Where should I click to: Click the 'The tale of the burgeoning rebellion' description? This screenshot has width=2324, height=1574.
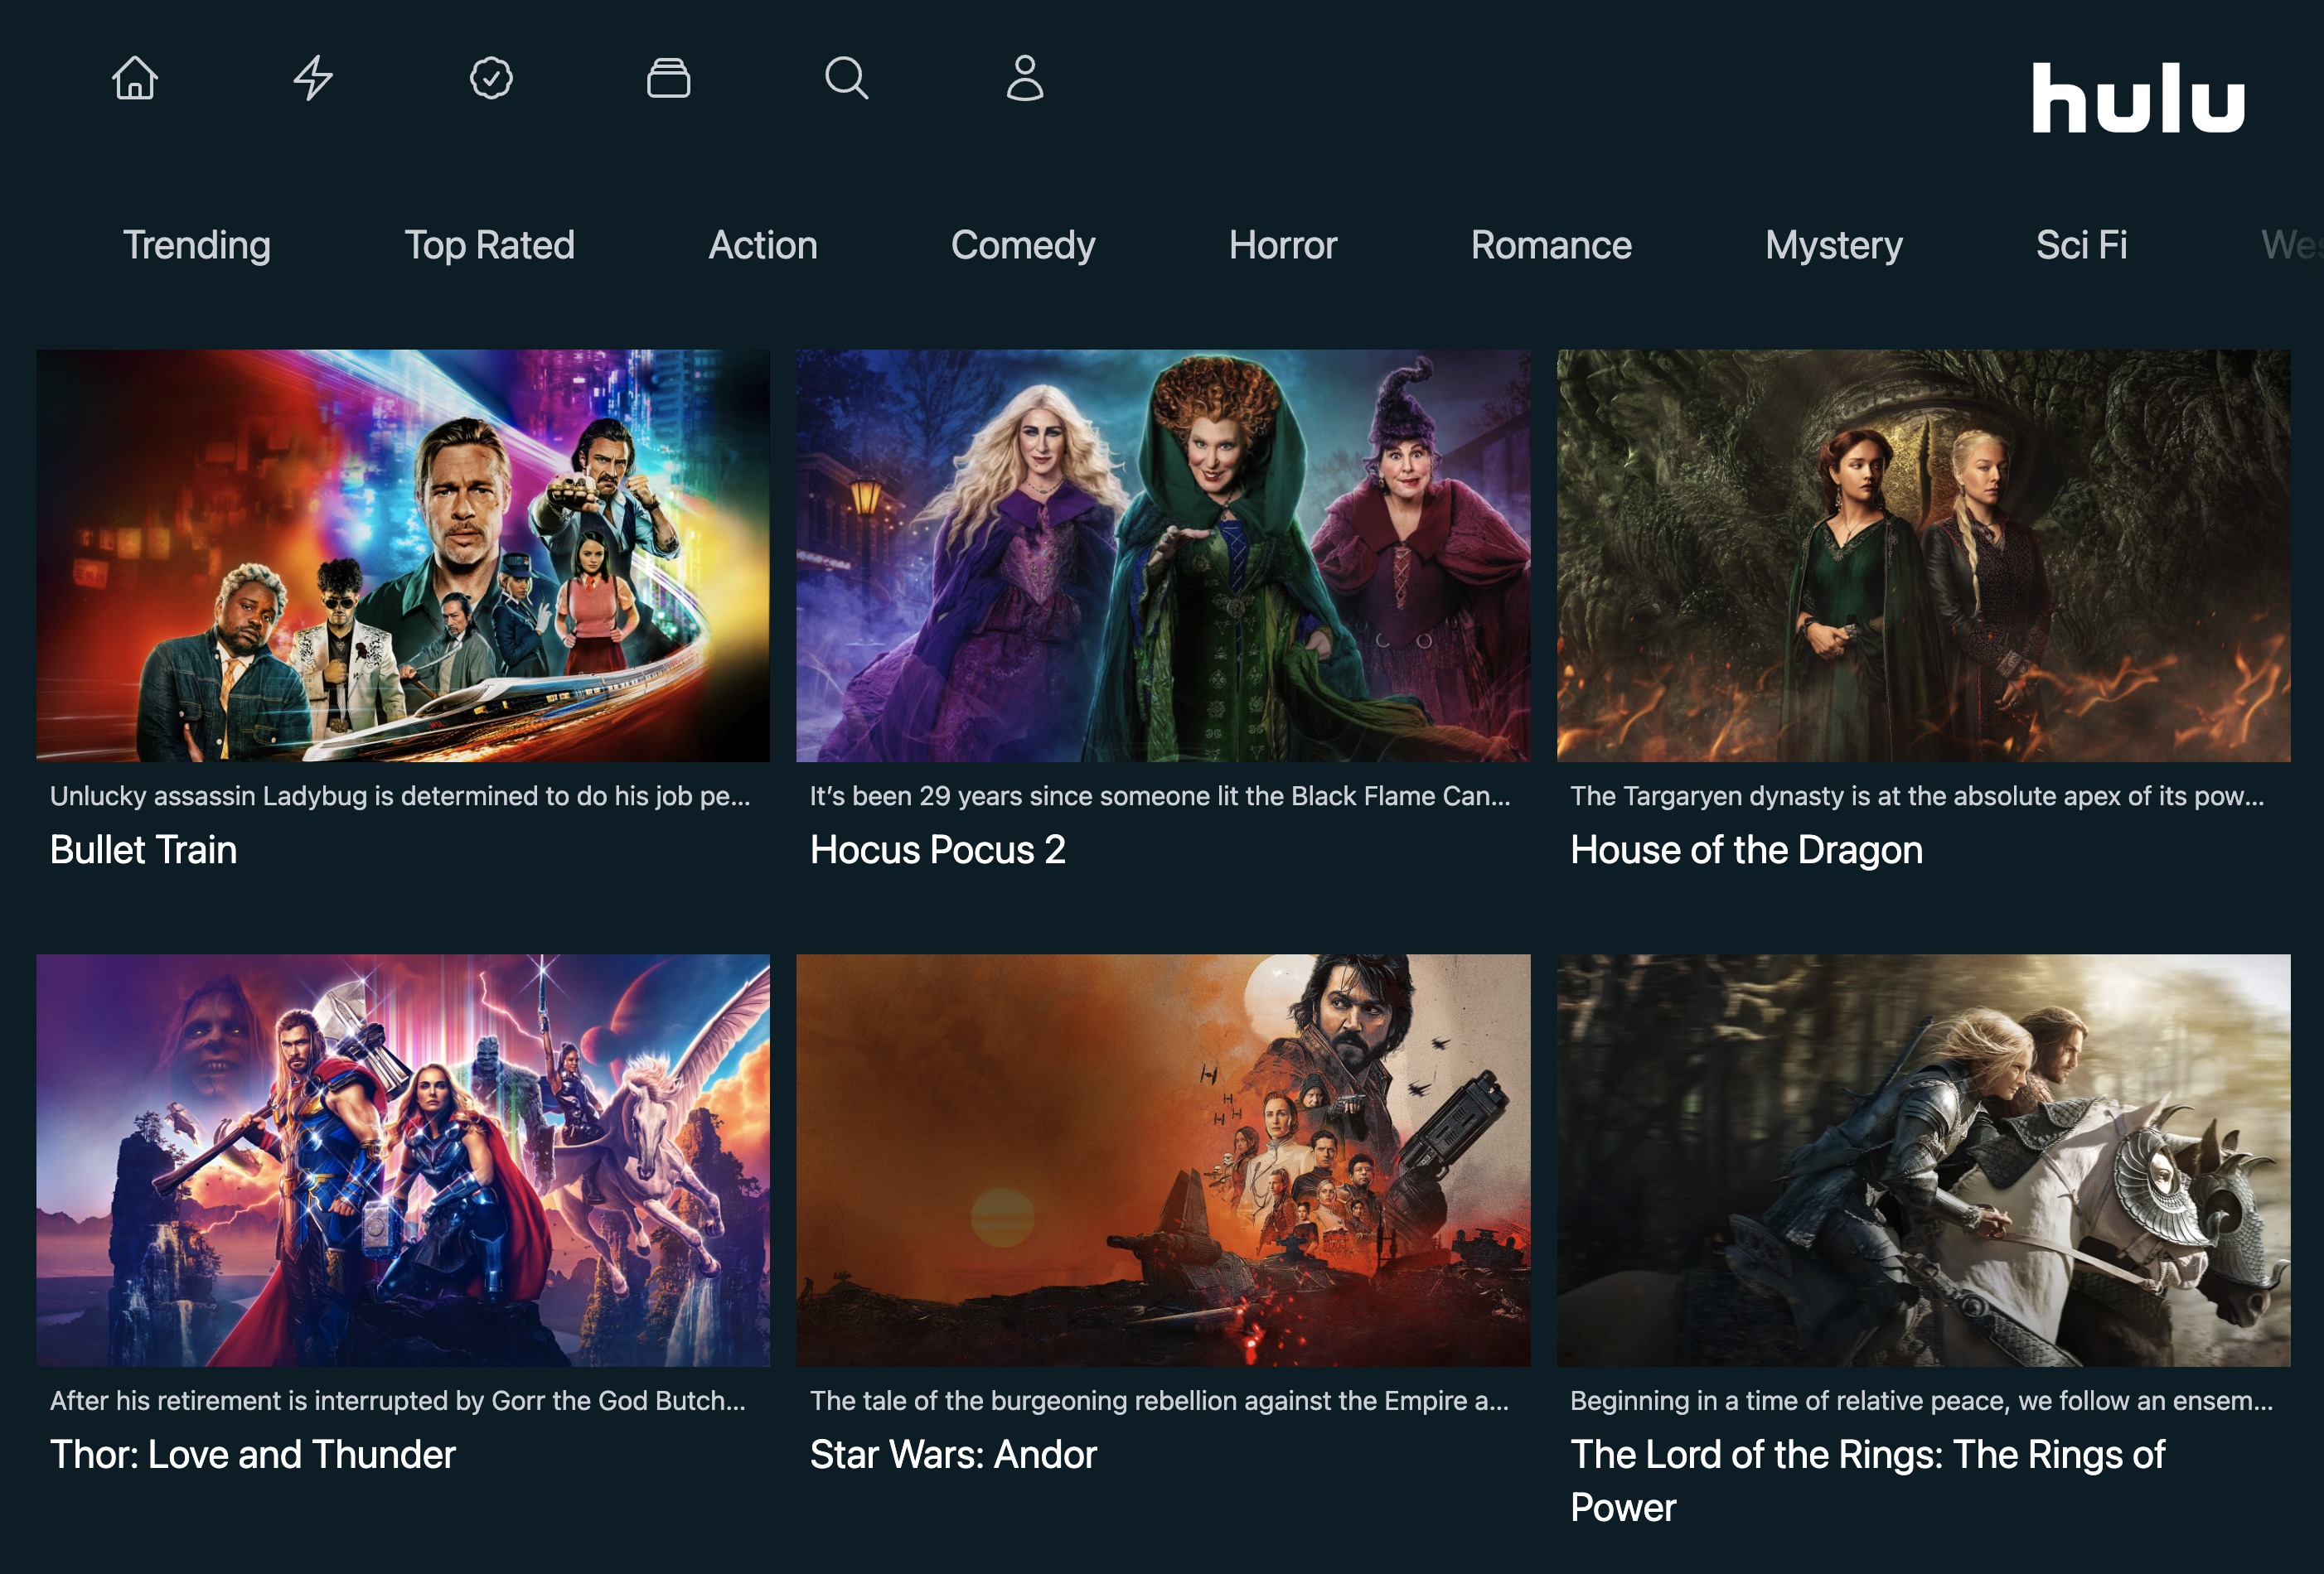[x=1160, y=1400]
